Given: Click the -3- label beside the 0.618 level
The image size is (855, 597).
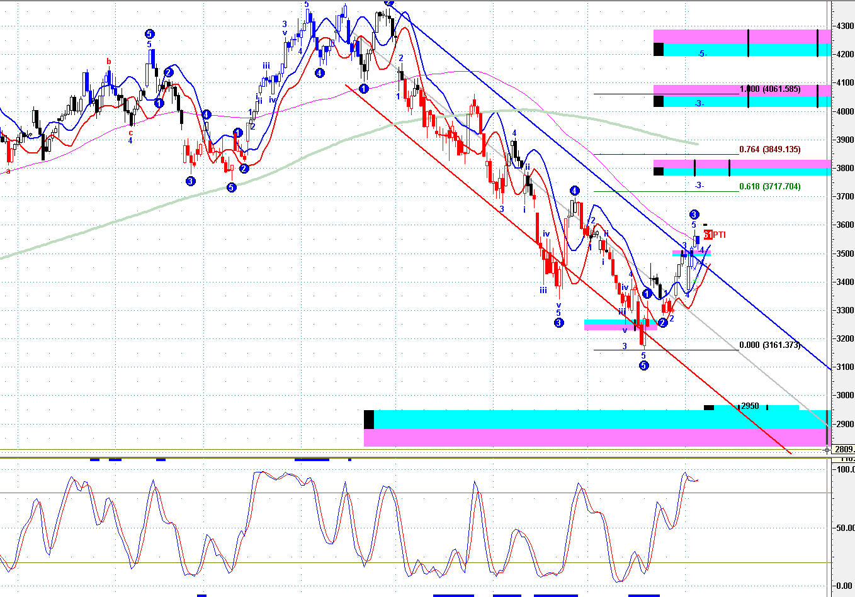Looking at the screenshot, I should [x=699, y=186].
